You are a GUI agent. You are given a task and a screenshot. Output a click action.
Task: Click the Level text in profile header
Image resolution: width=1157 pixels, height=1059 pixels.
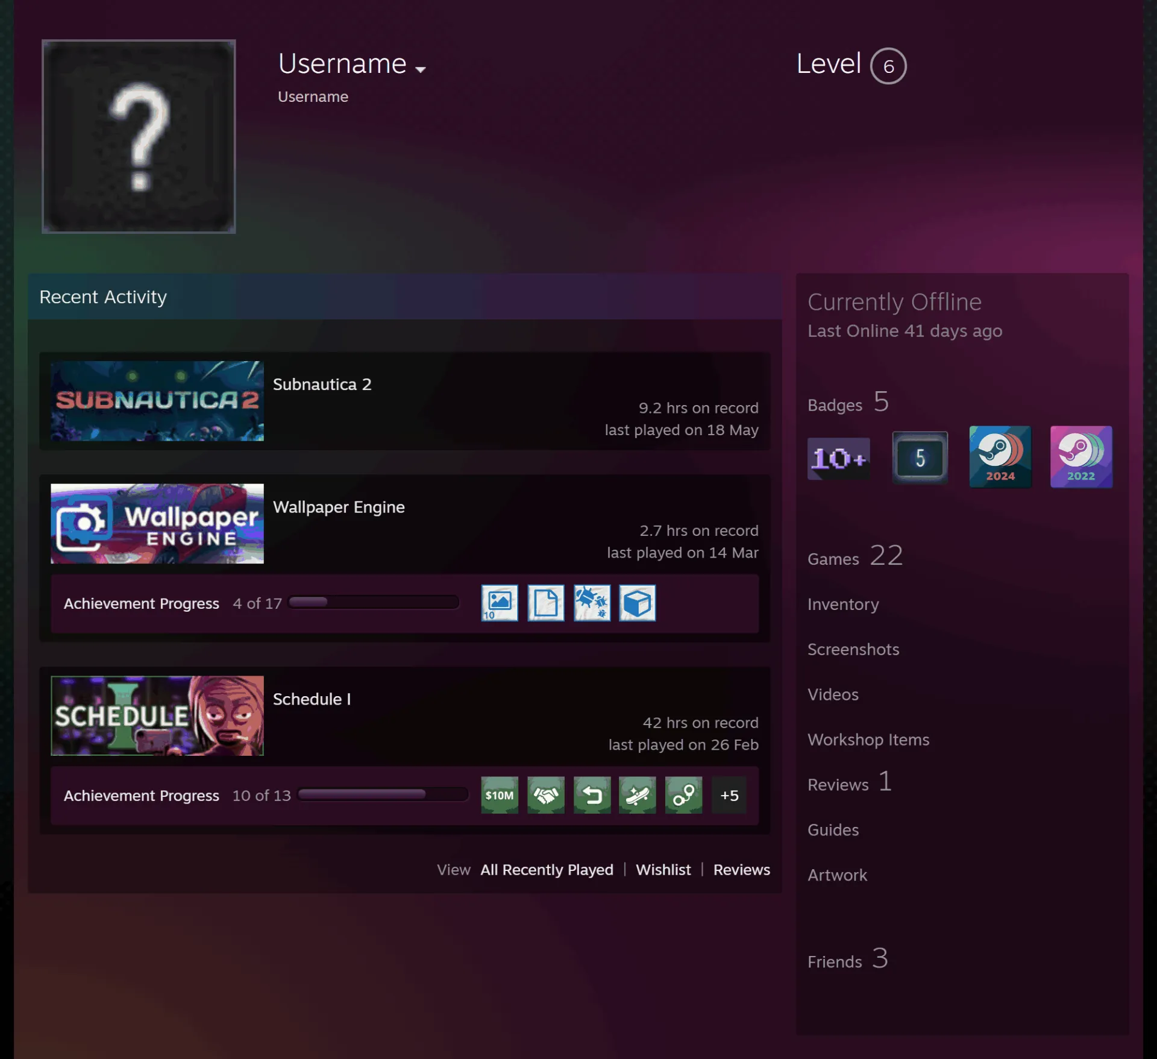(829, 63)
